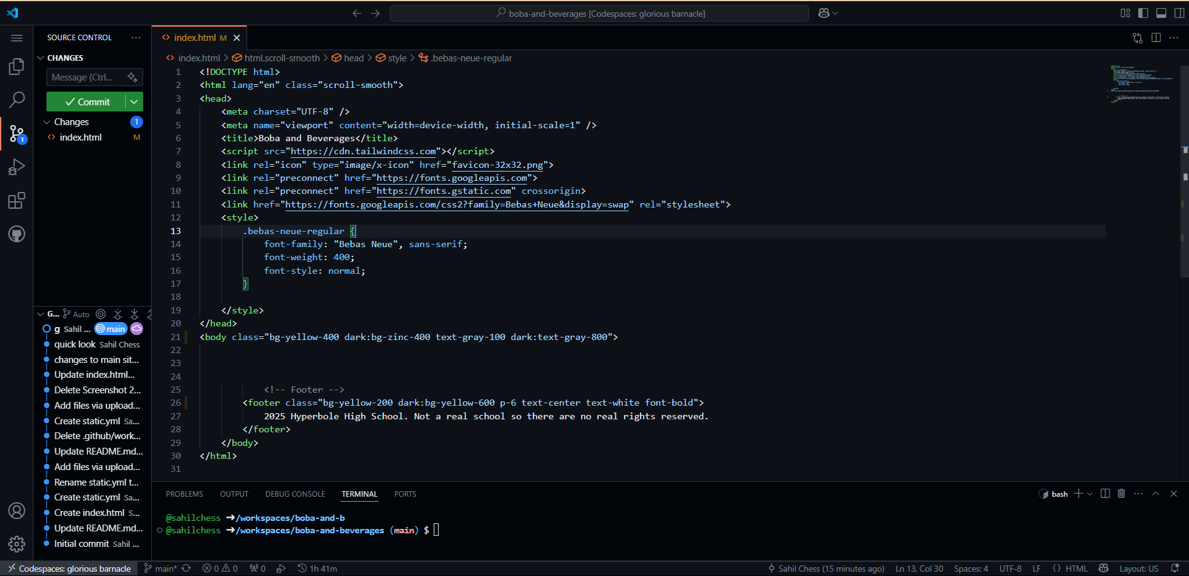Toggle Auto branch filter in graph
The width and height of the screenshot is (1189, 576).
[x=76, y=314]
